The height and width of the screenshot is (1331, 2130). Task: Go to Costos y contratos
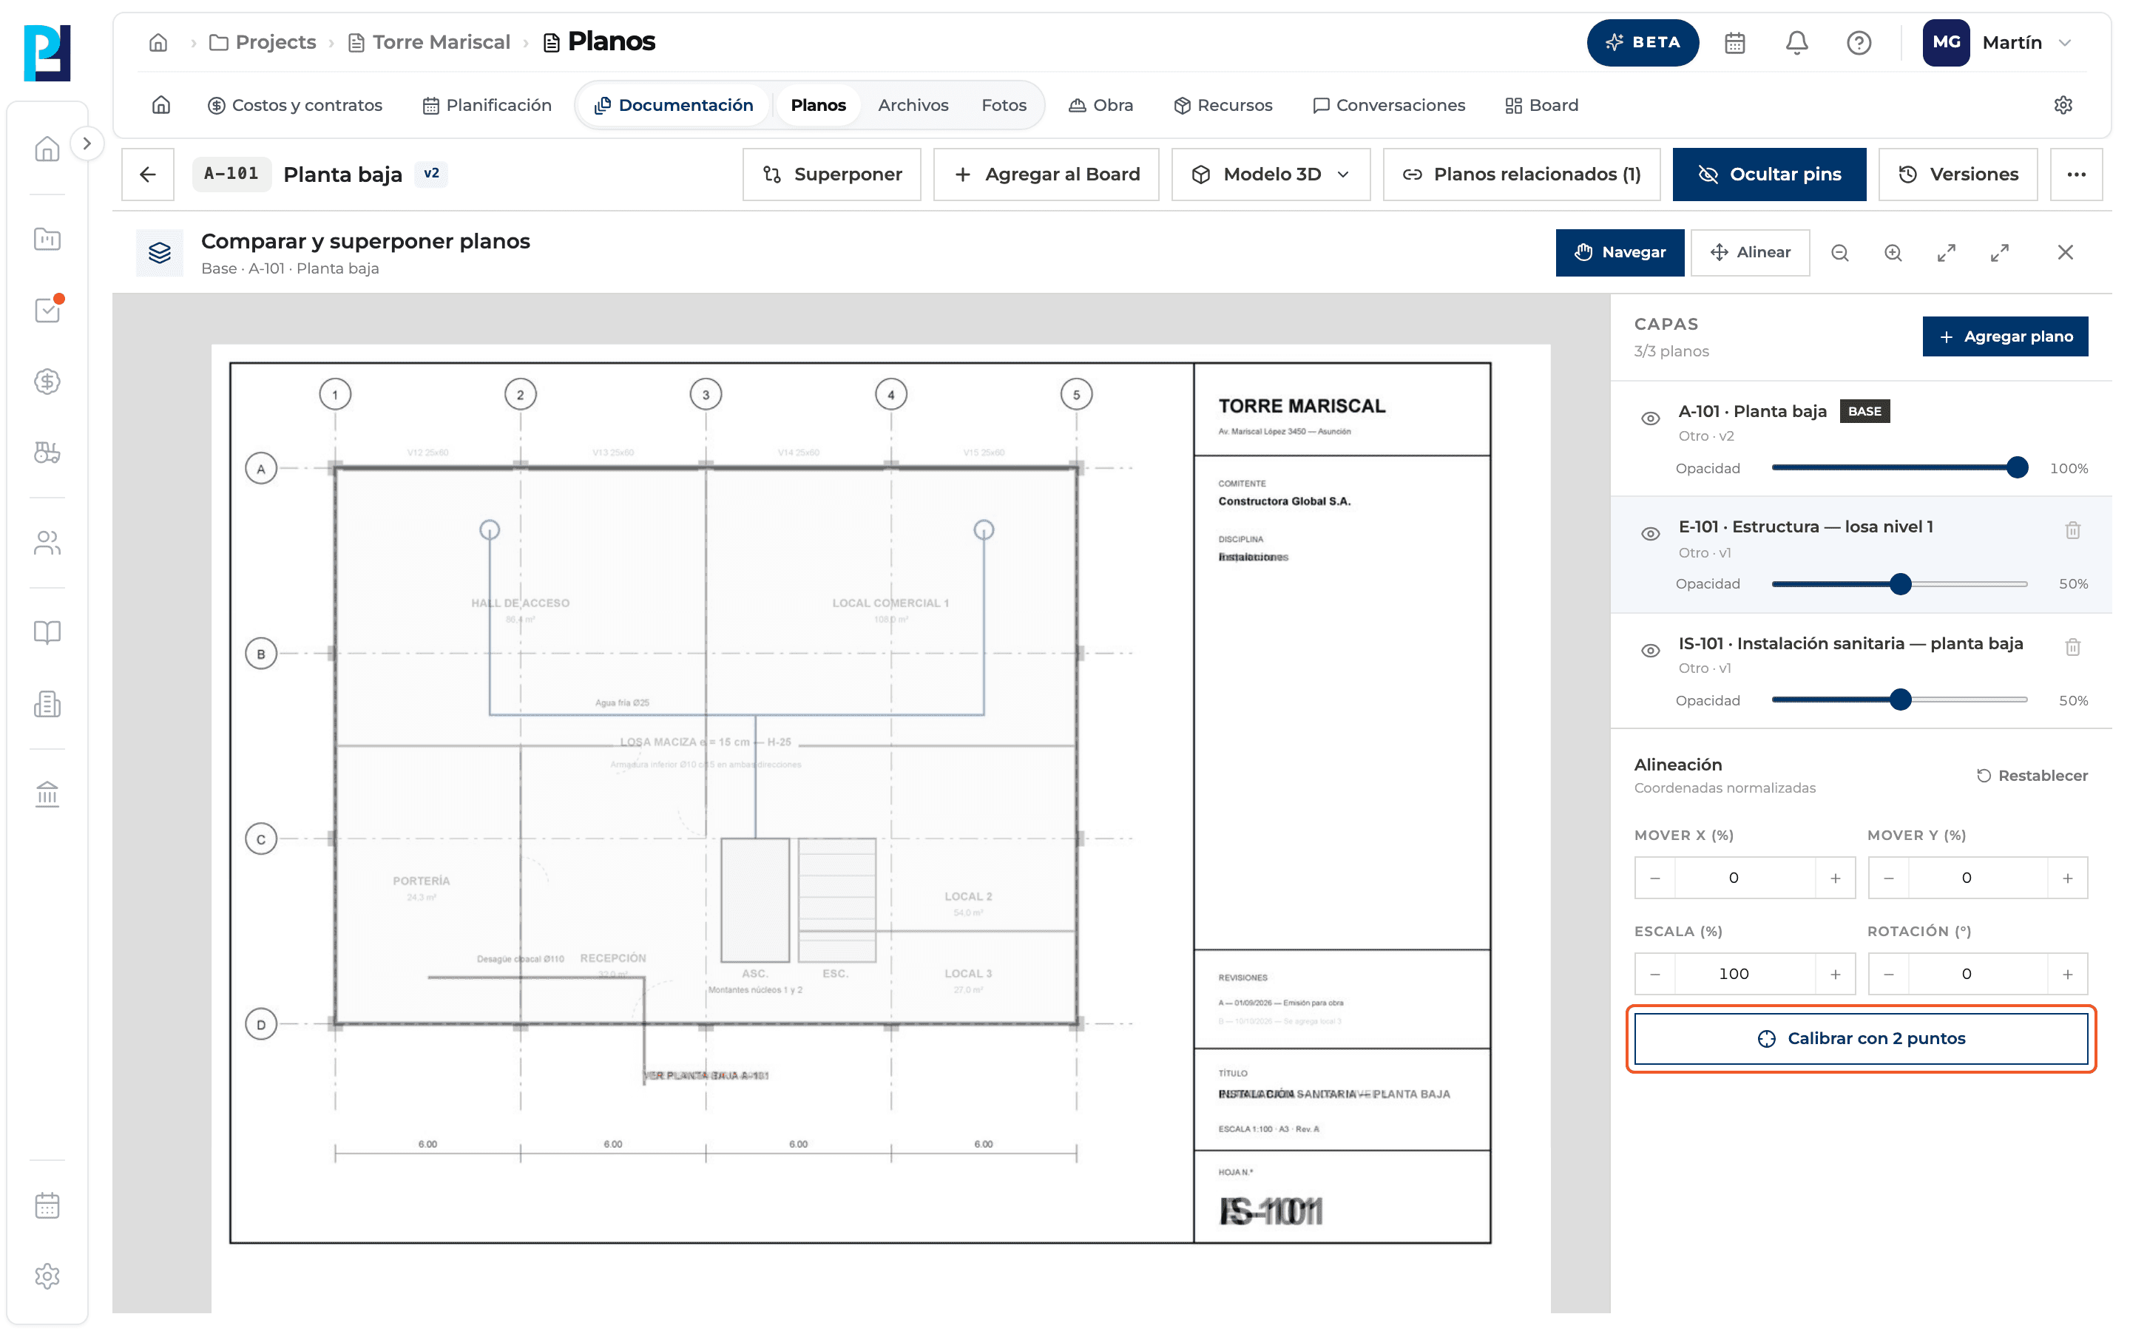[295, 105]
